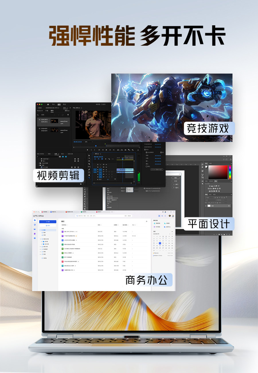Switch to the 效果 panel tab
258x373 pixels.
tap(56, 154)
